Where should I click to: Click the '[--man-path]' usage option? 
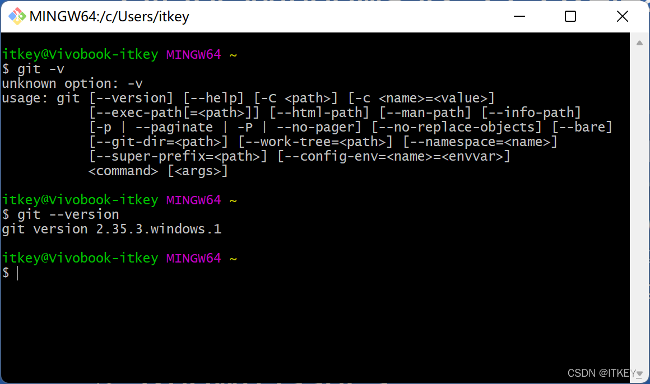click(425, 113)
